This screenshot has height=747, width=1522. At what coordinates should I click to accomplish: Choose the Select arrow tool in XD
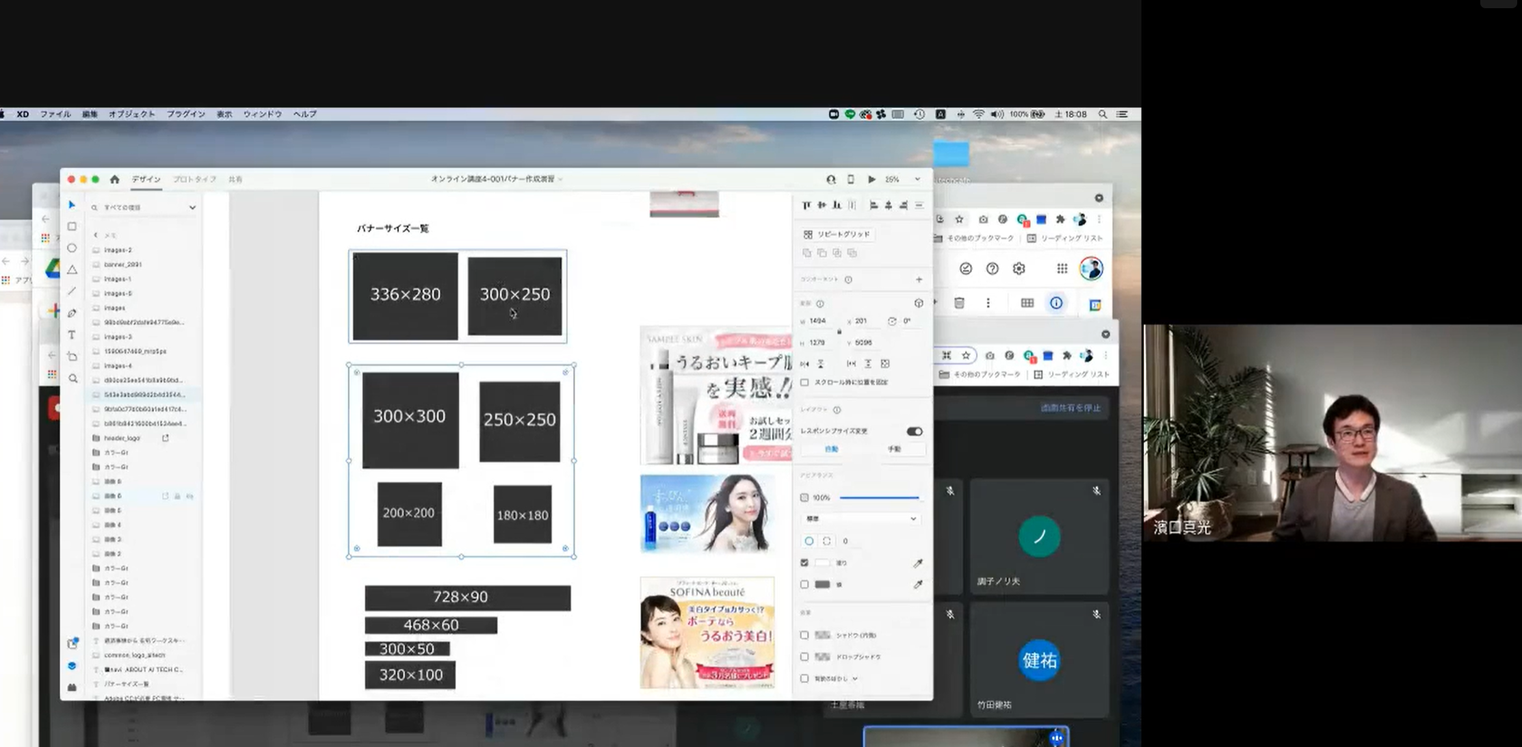click(72, 205)
